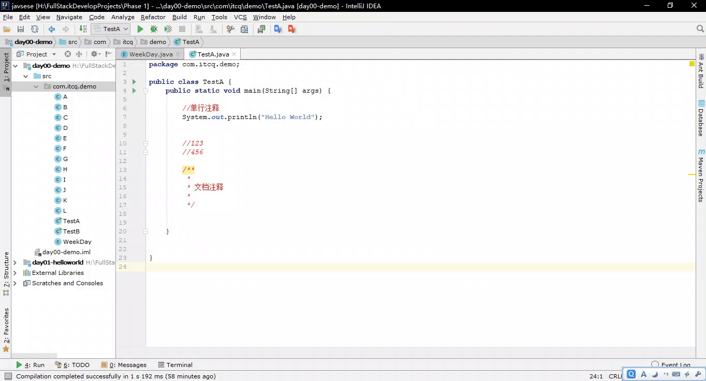Collapse the day00-demo module node

(x=16, y=66)
